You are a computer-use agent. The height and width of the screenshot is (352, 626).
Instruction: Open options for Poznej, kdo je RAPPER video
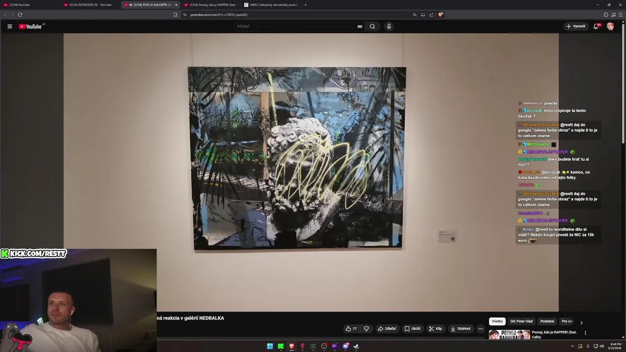click(x=585, y=333)
